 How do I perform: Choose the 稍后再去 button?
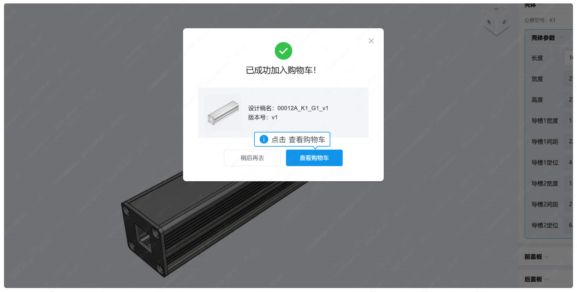coord(252,158)
